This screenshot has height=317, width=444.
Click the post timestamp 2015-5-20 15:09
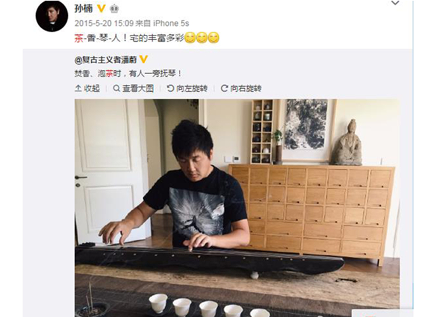coord(104,23)
